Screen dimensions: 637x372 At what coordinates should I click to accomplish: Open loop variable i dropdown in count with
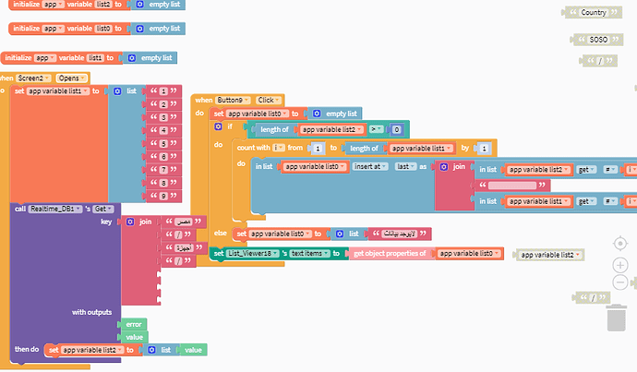(279, 148)
